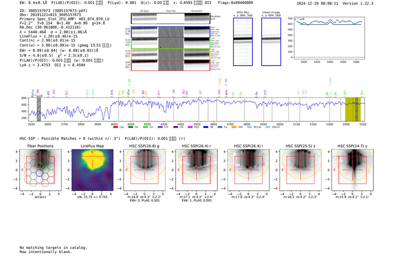The image size is (393, 267).
Task: Click the gray hatched band near 3550Å
Action: 39,109
